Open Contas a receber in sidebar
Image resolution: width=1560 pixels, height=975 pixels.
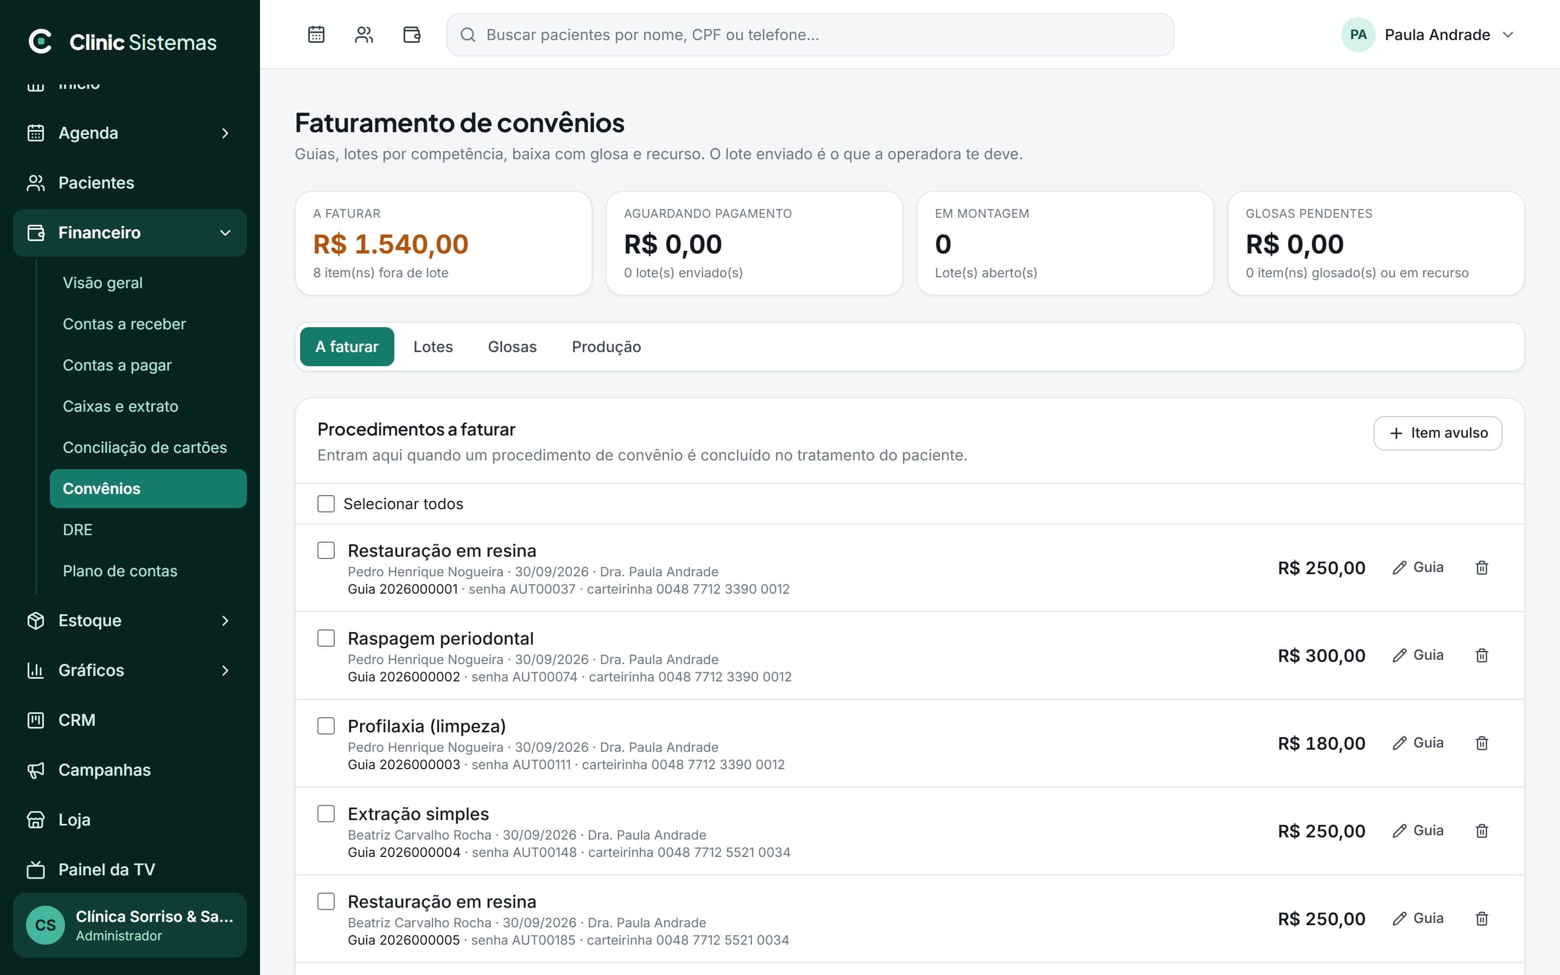point(148,324)
